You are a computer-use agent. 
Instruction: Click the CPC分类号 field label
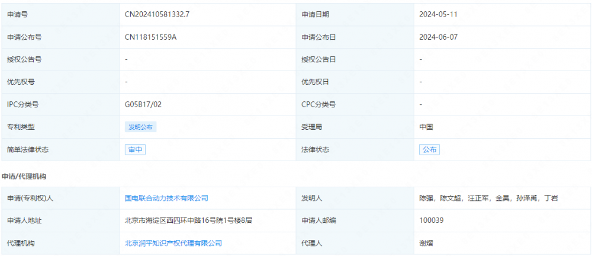coord(318,105)
